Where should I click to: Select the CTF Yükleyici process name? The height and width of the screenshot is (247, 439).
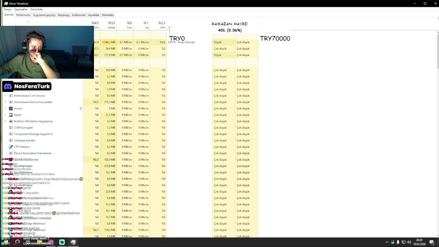tap(22, 147)
